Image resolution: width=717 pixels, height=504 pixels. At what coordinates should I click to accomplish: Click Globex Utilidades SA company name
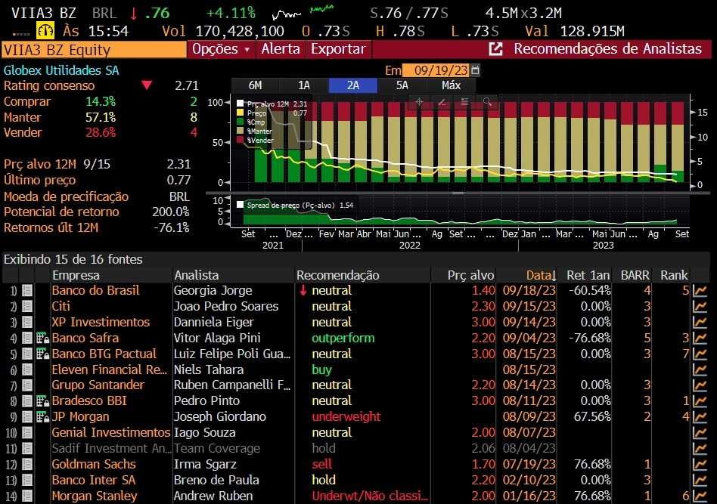pyautogui.click(x=61, y=70)
